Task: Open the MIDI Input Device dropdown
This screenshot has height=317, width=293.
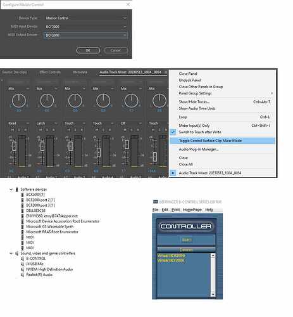Action: click(x=85, y=27)
